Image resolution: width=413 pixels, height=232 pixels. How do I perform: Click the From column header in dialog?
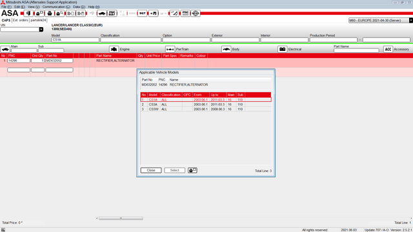tap(201, 95)
